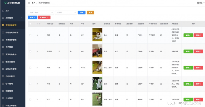Viewport: 205px width, 107px height.
Task: Check the row checkbox for 五百
Action: [x=30, y=99]
